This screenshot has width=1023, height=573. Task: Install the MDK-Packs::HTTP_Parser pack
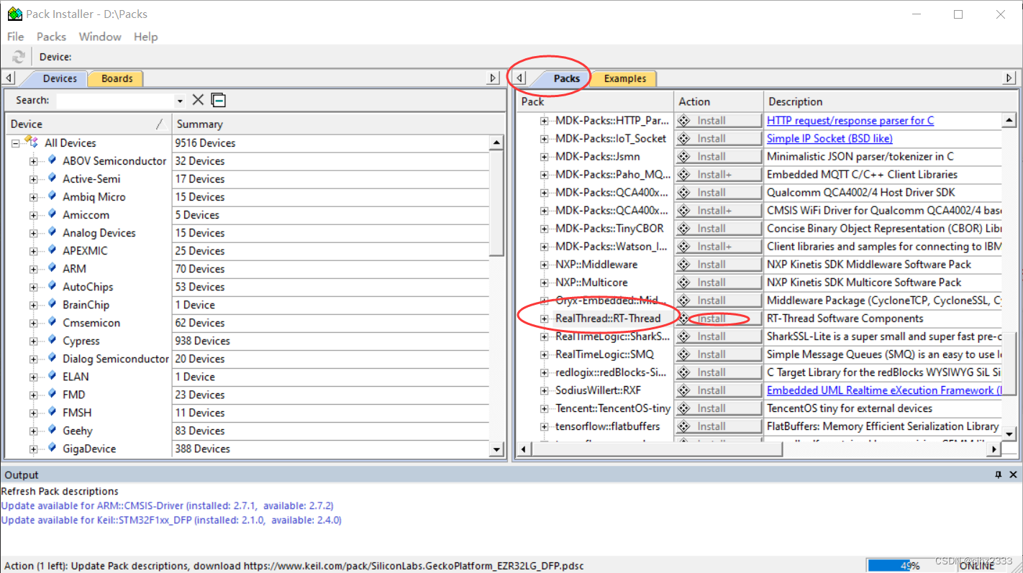tap(718, 121)
